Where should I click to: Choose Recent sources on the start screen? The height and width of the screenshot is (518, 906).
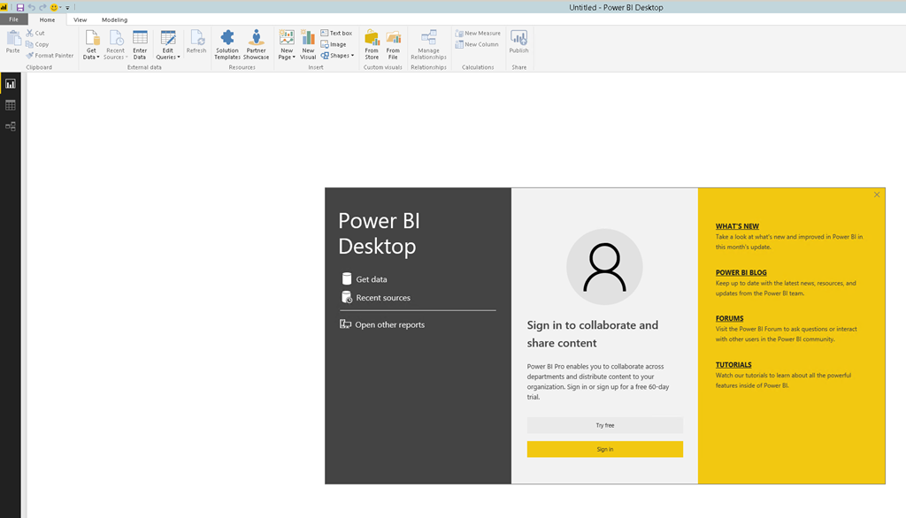coord(376,297)
